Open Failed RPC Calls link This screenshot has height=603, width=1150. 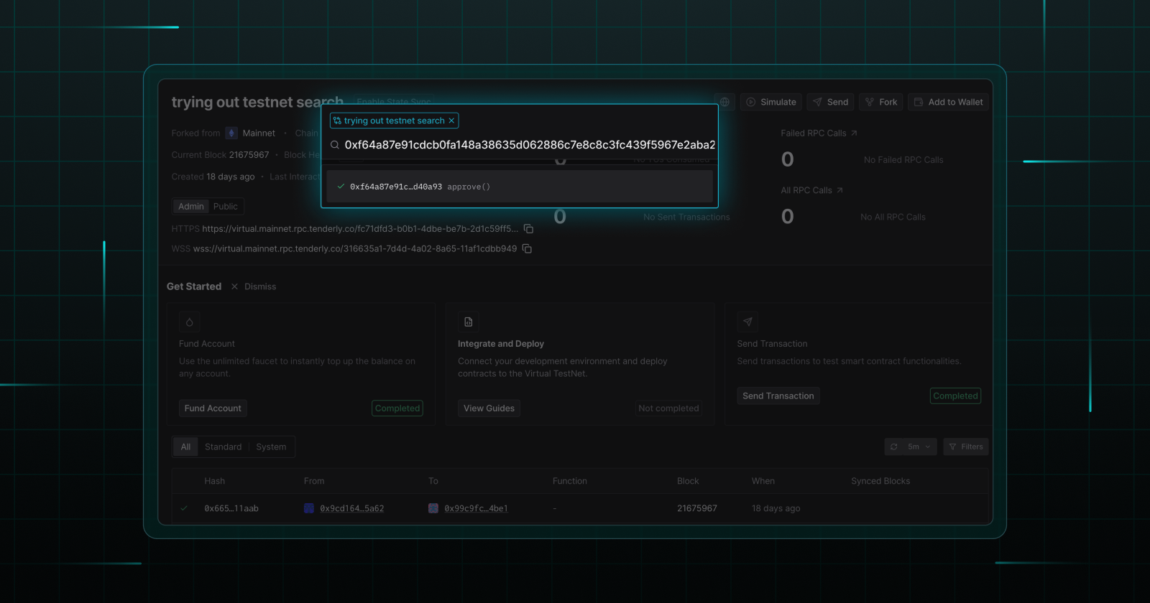pyautogui.click(x=819, y=133)
